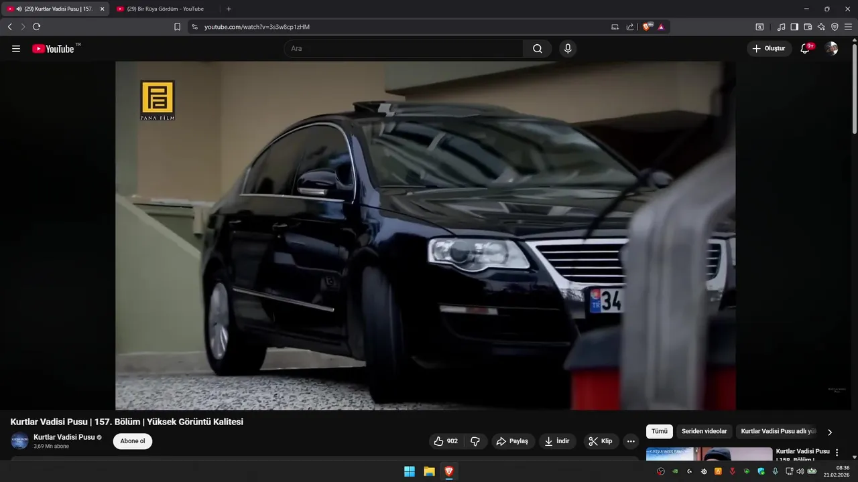The height and width of the screenshot is (482, 858).
Task: Share this page from address bar
Action: [630, 27]
